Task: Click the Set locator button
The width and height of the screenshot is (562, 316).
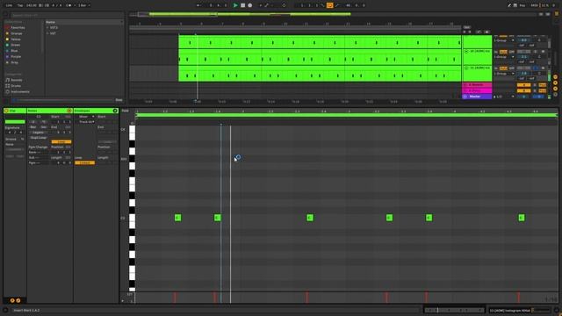Action: (x=466, y=27)
